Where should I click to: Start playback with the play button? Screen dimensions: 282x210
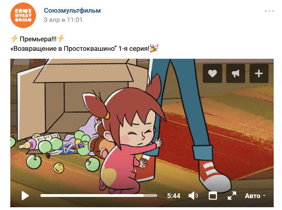point(25,196)
